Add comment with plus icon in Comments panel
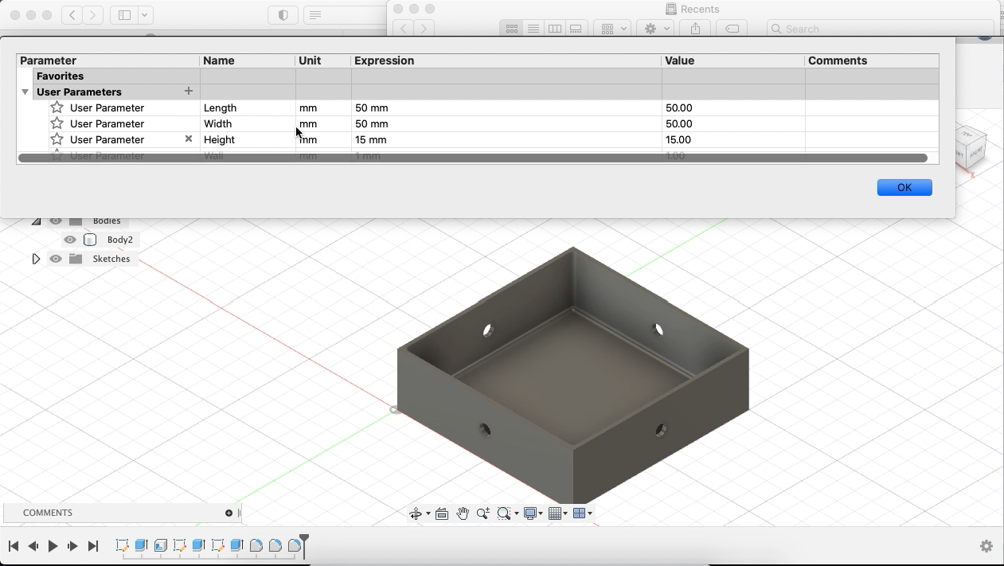 [x=229, y=513]
